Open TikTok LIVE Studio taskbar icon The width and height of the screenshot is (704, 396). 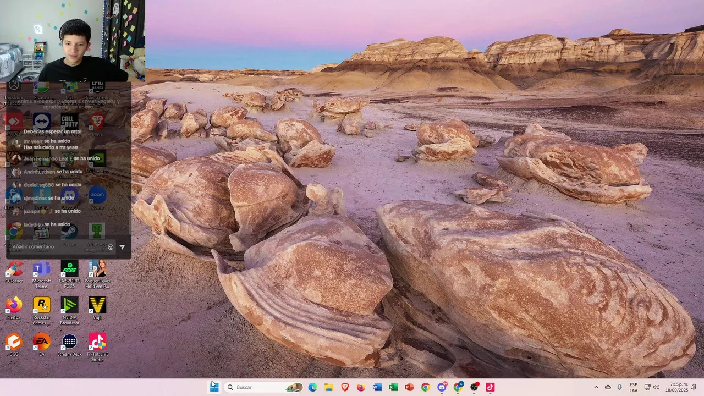coord(490,387)
